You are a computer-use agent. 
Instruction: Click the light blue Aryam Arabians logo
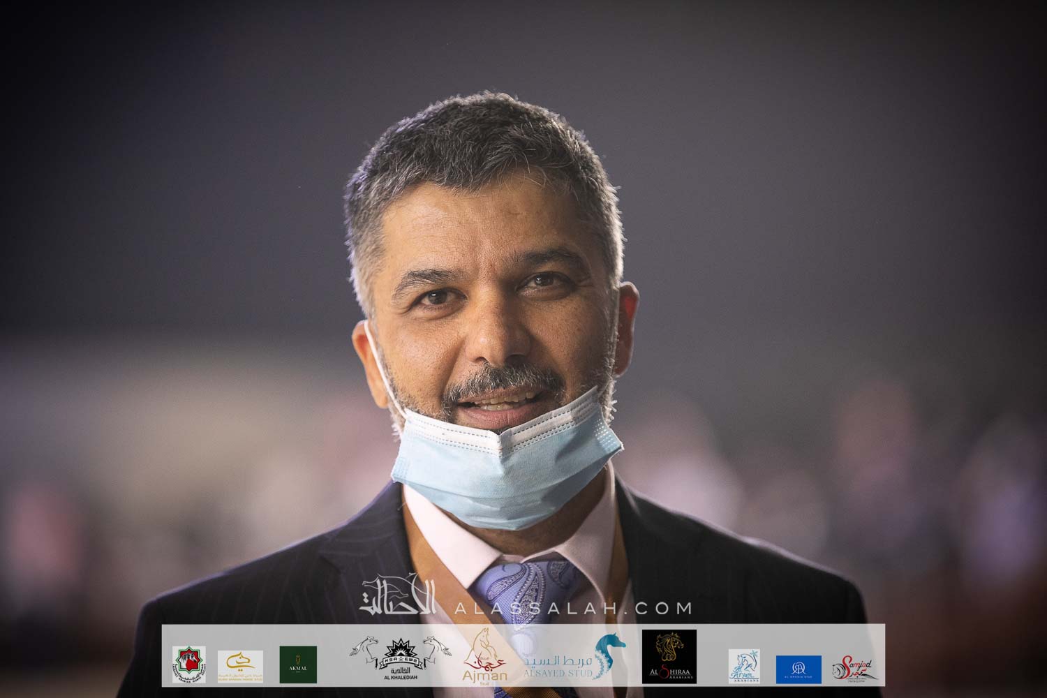[743, 666]
